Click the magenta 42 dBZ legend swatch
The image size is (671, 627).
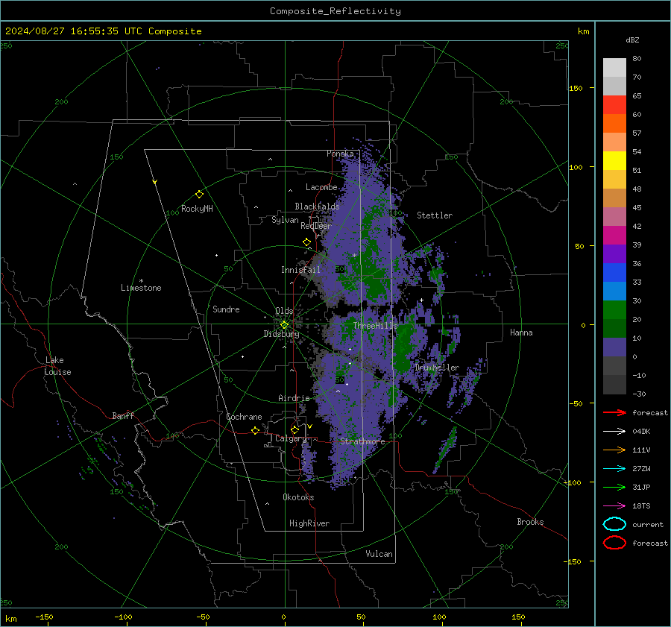[614, 236]
